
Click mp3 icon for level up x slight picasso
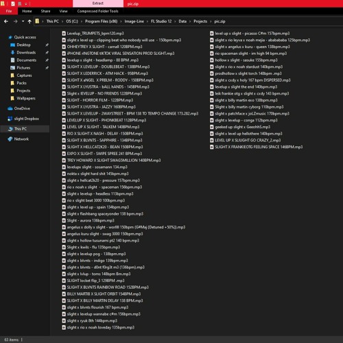[x=212, y=34]
